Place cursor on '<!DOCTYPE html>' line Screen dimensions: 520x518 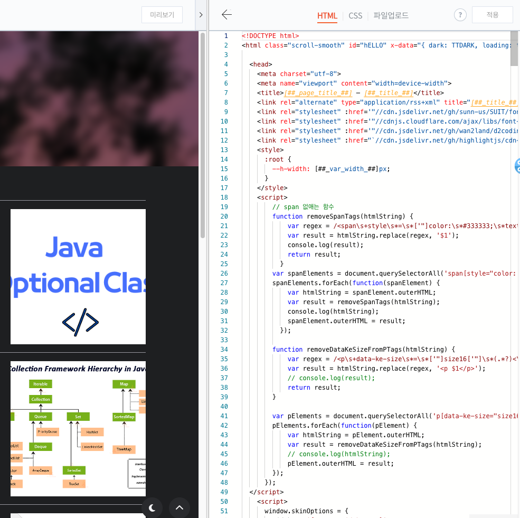click(x=270, y=36)
